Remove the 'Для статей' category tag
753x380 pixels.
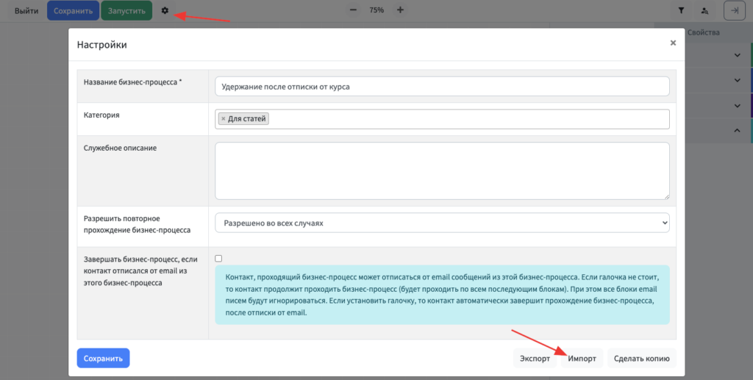click(223, 119)
